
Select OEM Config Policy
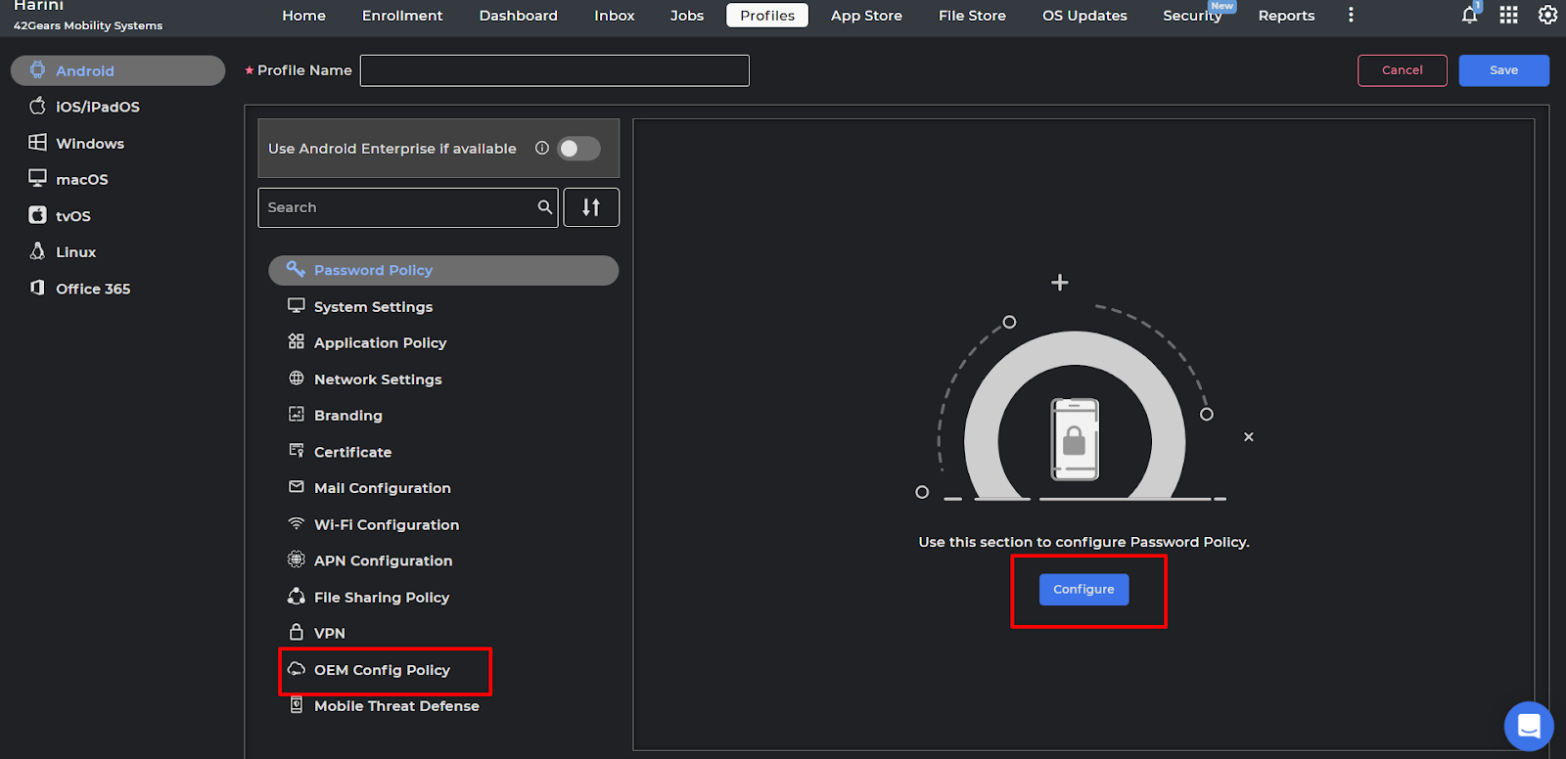(382, 670)
